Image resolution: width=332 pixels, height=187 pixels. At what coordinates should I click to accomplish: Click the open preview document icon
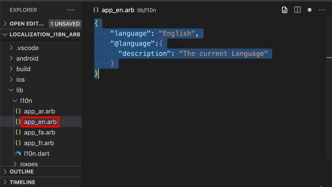tap(284, 10)
